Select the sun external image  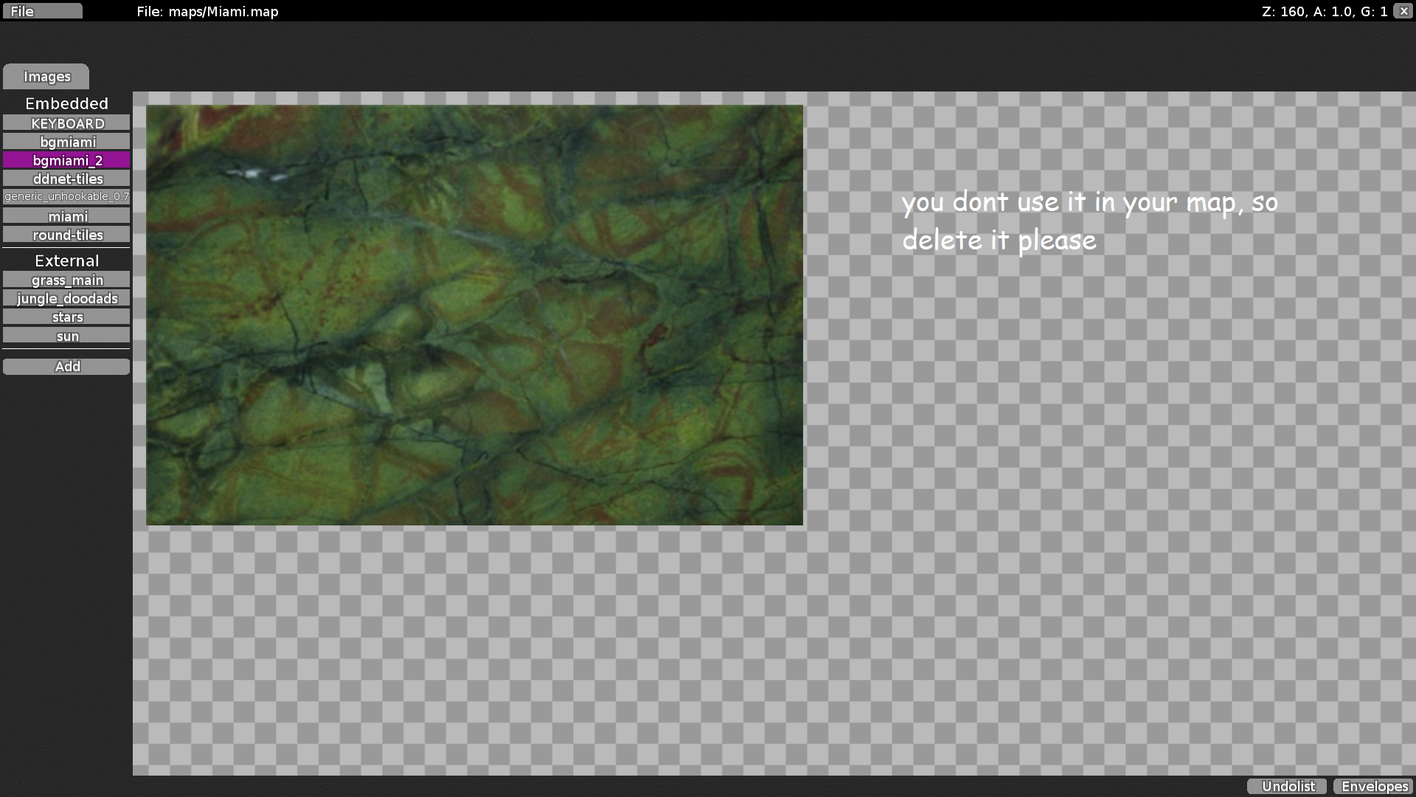click(x=66, y=336)
